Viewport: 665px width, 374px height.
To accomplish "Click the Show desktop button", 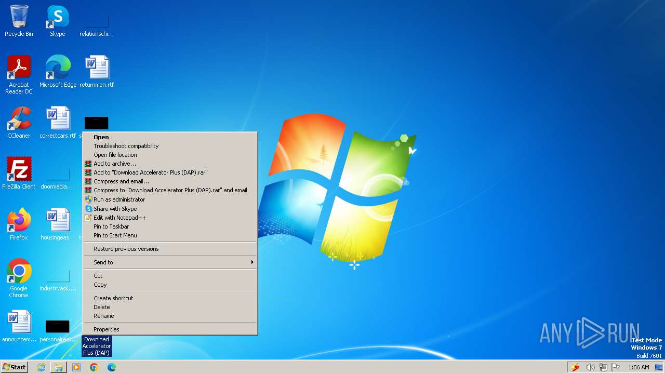I will click(659, 367).
